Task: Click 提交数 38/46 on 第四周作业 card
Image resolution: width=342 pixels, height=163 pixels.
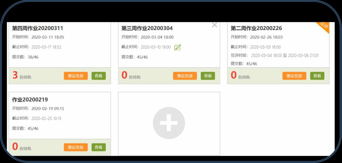Action: (25, 57)
